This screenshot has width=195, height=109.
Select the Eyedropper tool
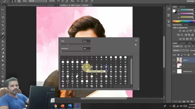pos(3,29)
